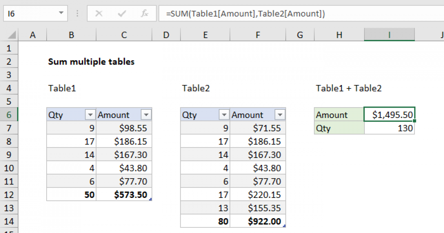Select column D header

pyautogui.click(x=166, y=35)
